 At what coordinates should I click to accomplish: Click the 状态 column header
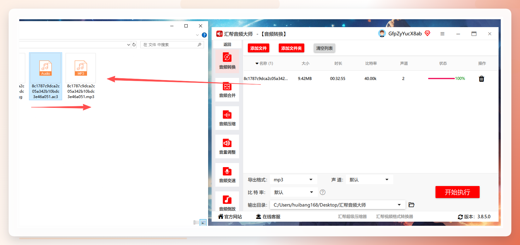[x=443, y=63]
